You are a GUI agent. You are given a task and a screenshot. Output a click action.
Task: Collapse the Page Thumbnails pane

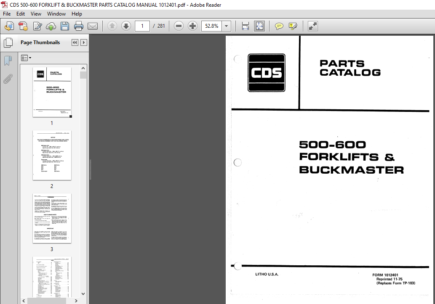tap(75, 42)
